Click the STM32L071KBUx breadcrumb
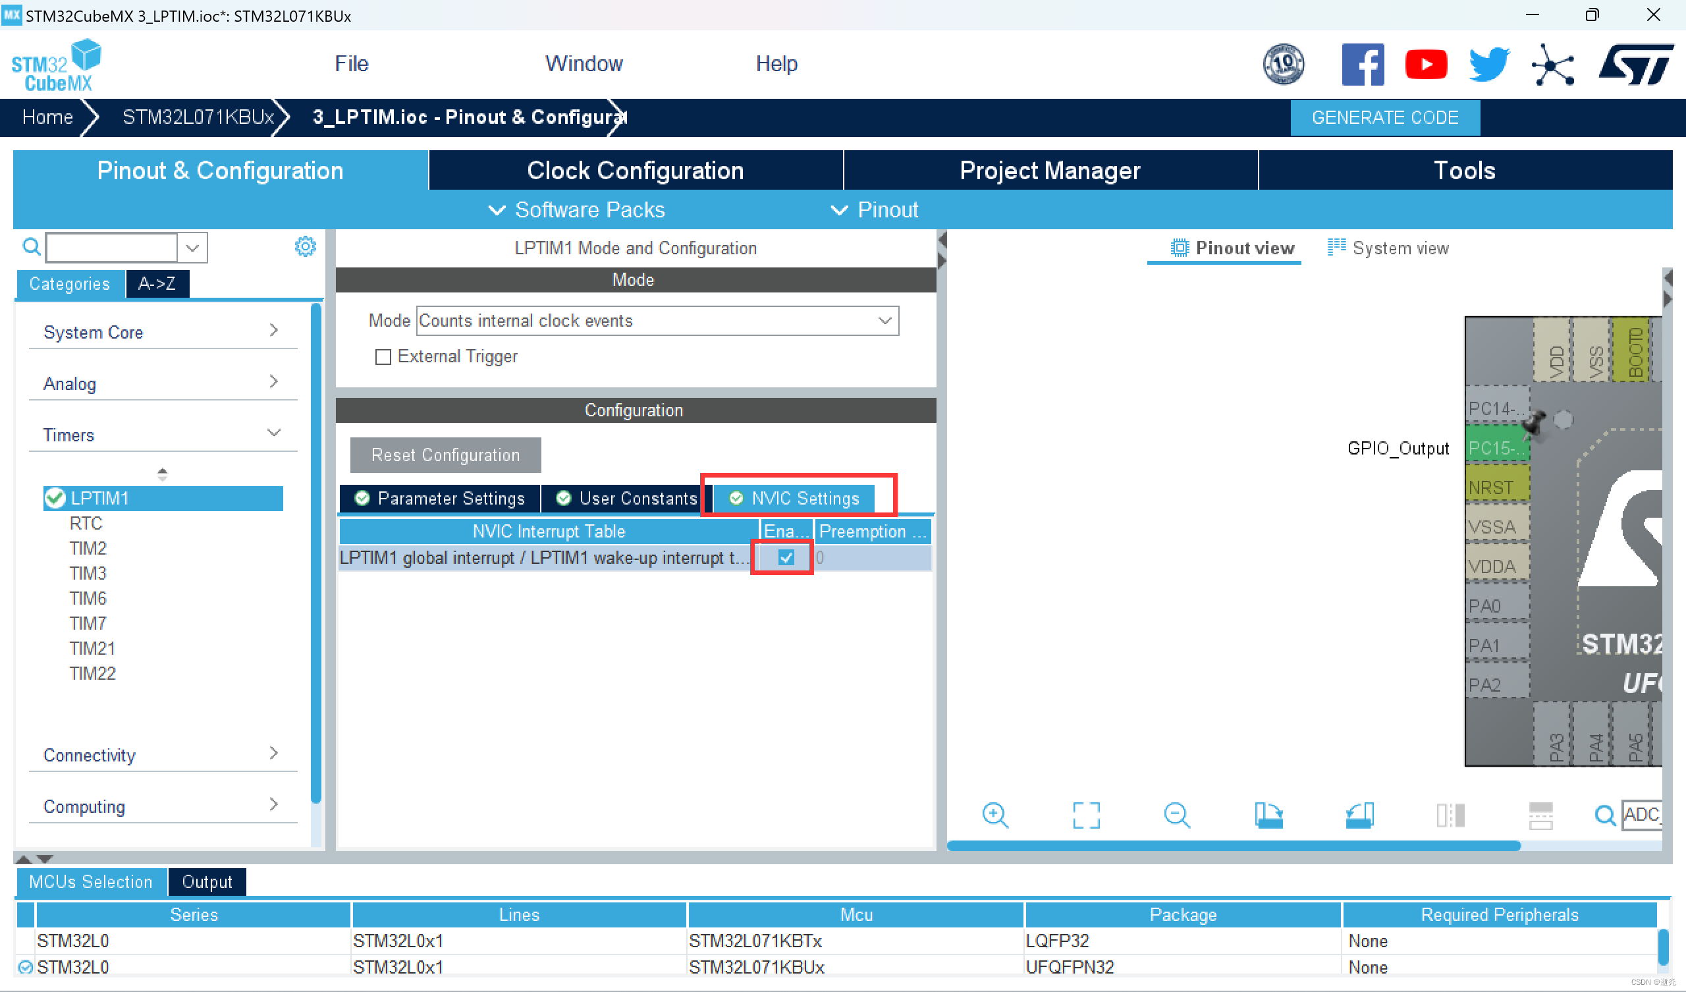 tap(198, 117)
